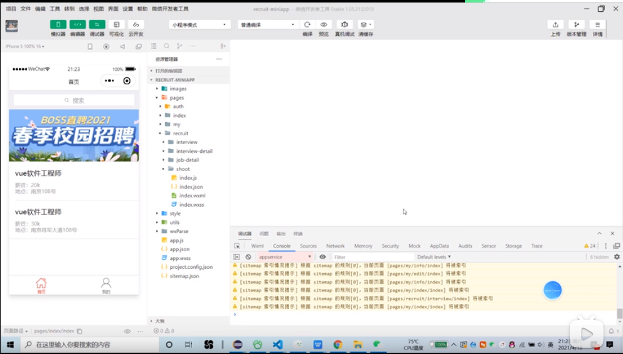The height and width of the screenshot is (354, 623).
Task: Click the simulator phone rotate icon
Action: (x=90, y=46)
